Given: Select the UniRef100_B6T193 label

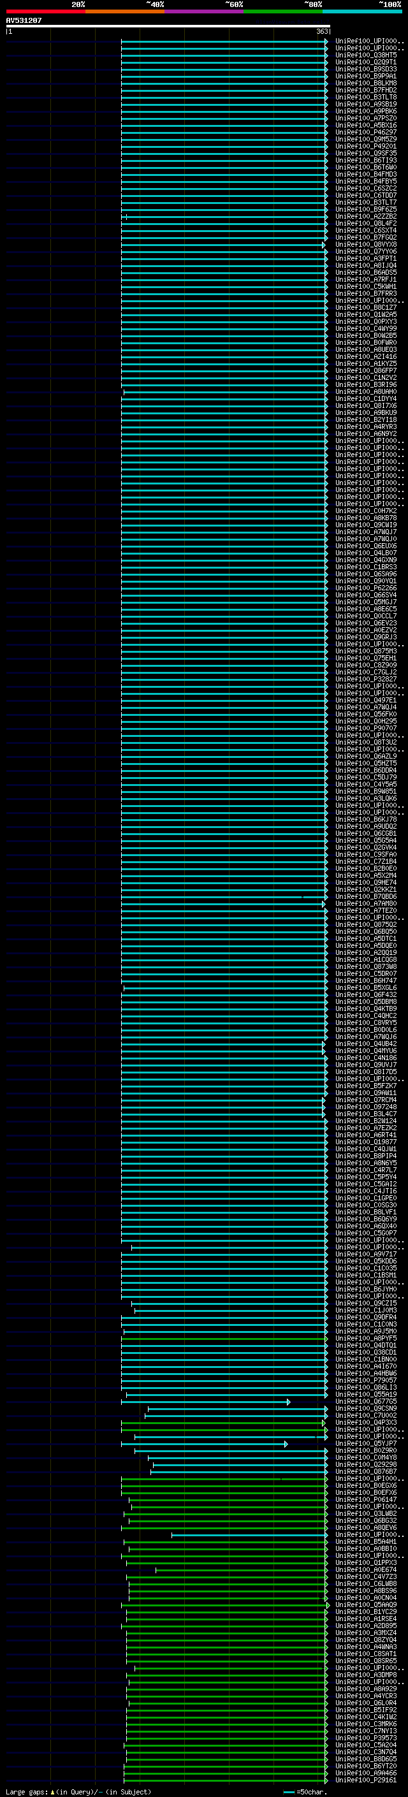Looking at the screenshot, I should click(366, 160).
